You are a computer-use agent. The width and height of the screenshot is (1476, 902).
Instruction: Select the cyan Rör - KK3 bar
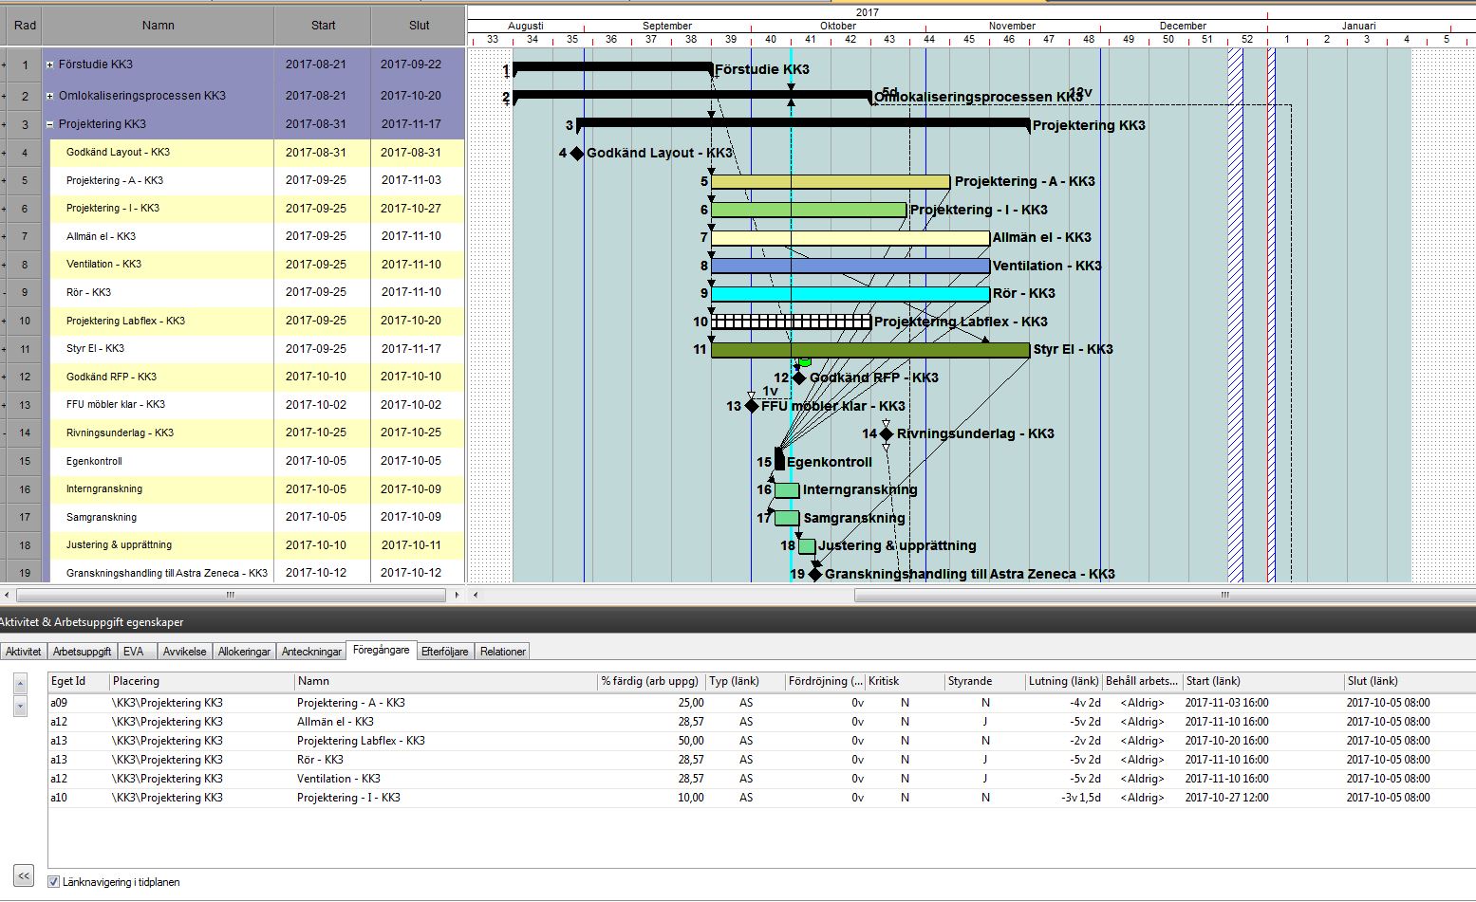coord(850,294)
